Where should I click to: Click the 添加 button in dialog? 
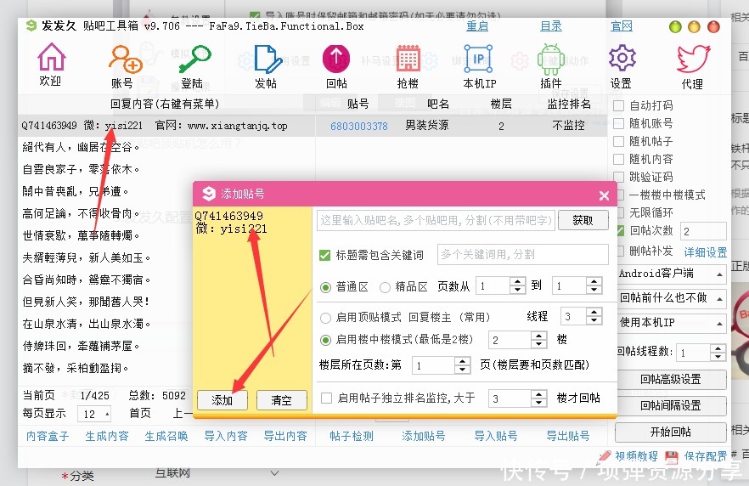coord(222,400)
